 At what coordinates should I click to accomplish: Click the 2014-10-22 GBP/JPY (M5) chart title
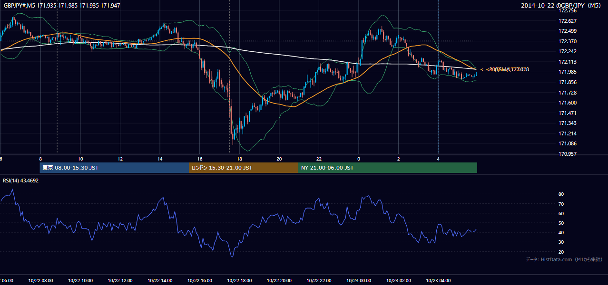pos(561,6)
